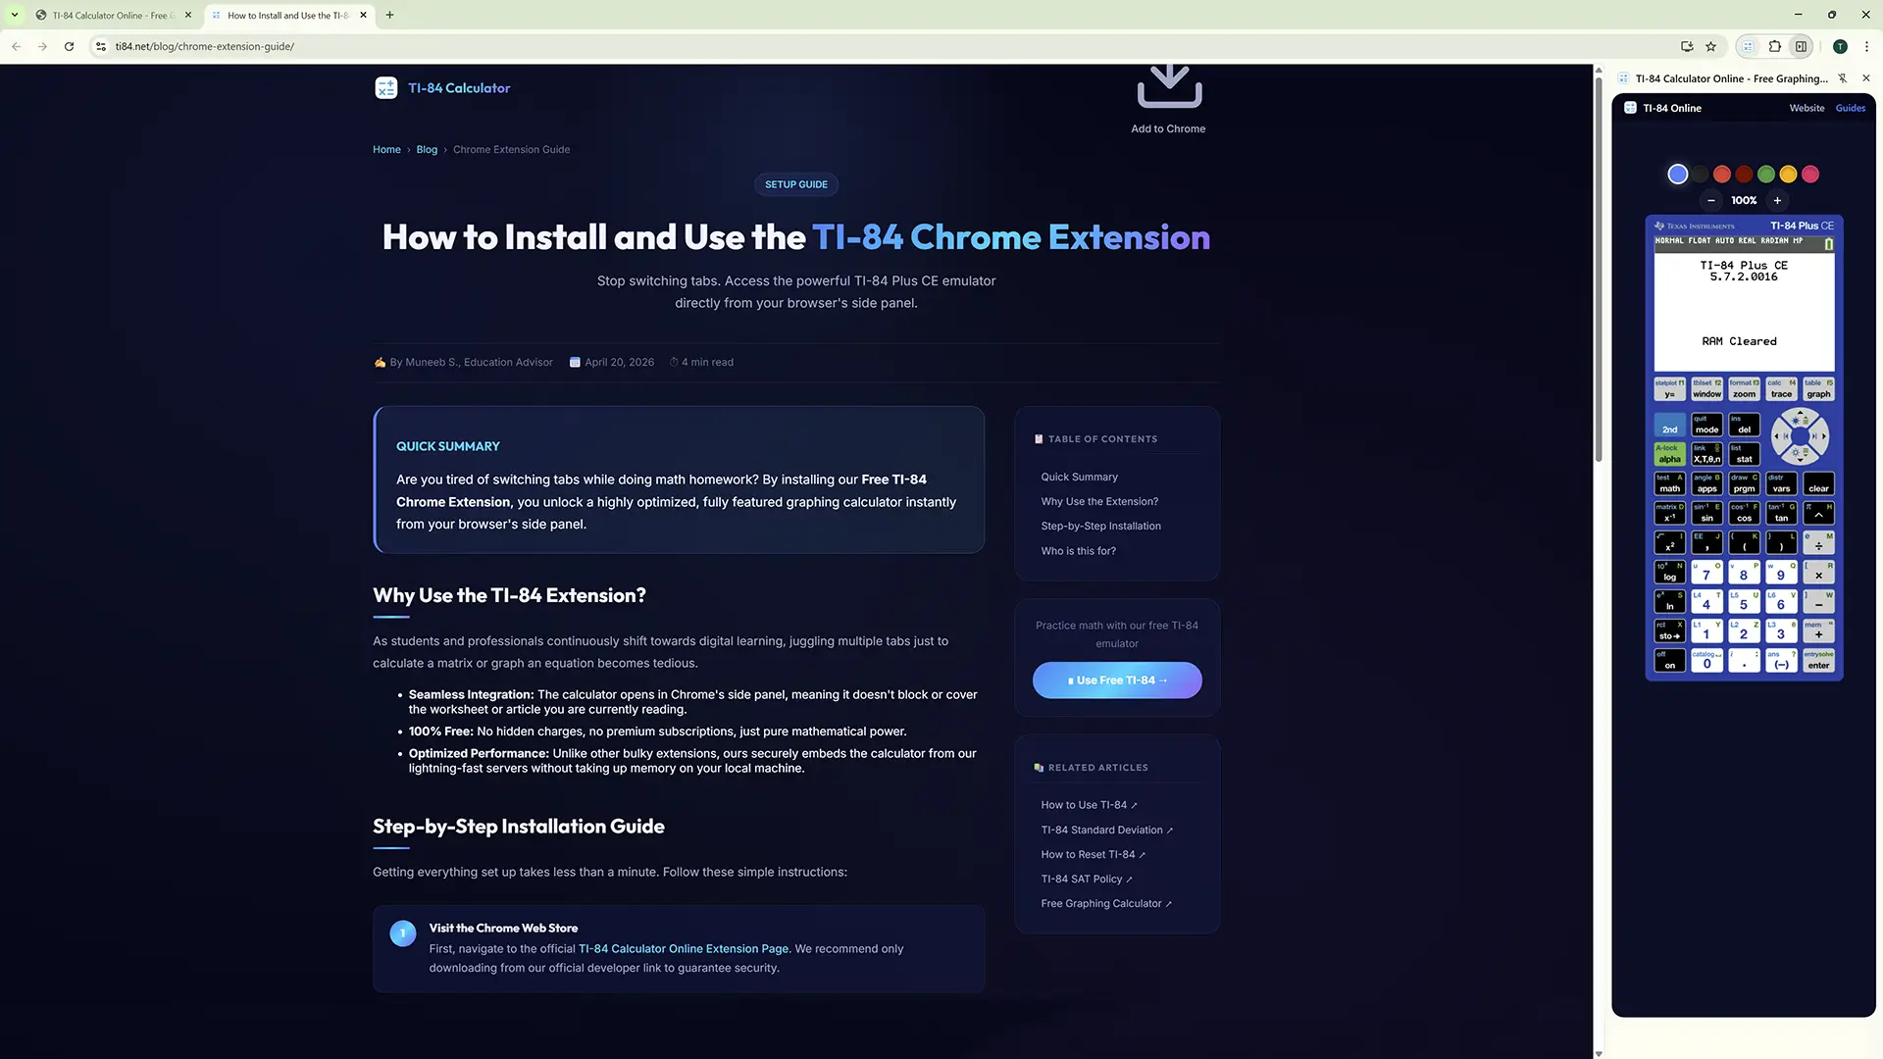Viewport: 1883px width, 1059px height.
Task: Reload the page
Action: [x=69, y=46]
